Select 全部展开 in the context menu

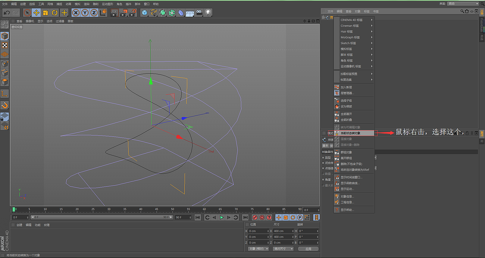pyautogui.click(x=354, y=114)
